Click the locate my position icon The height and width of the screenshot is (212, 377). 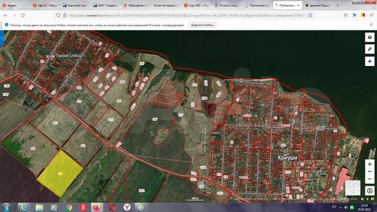click(x=369, y=61)
